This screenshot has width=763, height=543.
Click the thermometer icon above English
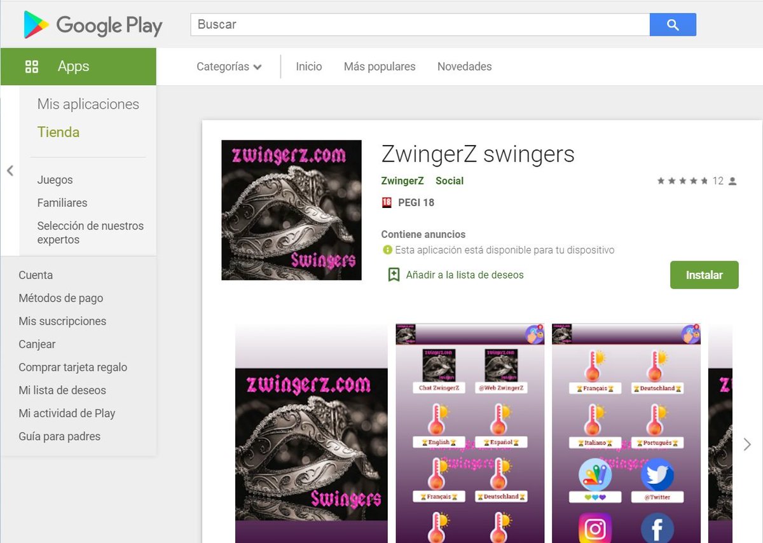pos(439,420)
